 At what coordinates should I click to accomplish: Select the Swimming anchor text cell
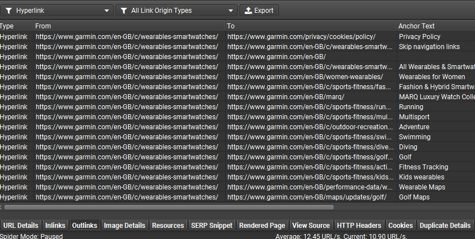click(436, 137)
